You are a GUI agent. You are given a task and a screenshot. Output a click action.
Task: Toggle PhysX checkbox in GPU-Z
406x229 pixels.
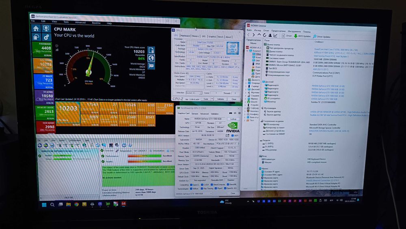[215, 188]
